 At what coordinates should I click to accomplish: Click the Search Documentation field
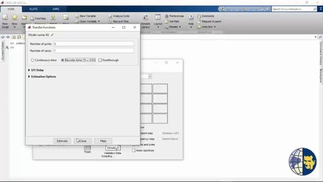tap(292, 9)
